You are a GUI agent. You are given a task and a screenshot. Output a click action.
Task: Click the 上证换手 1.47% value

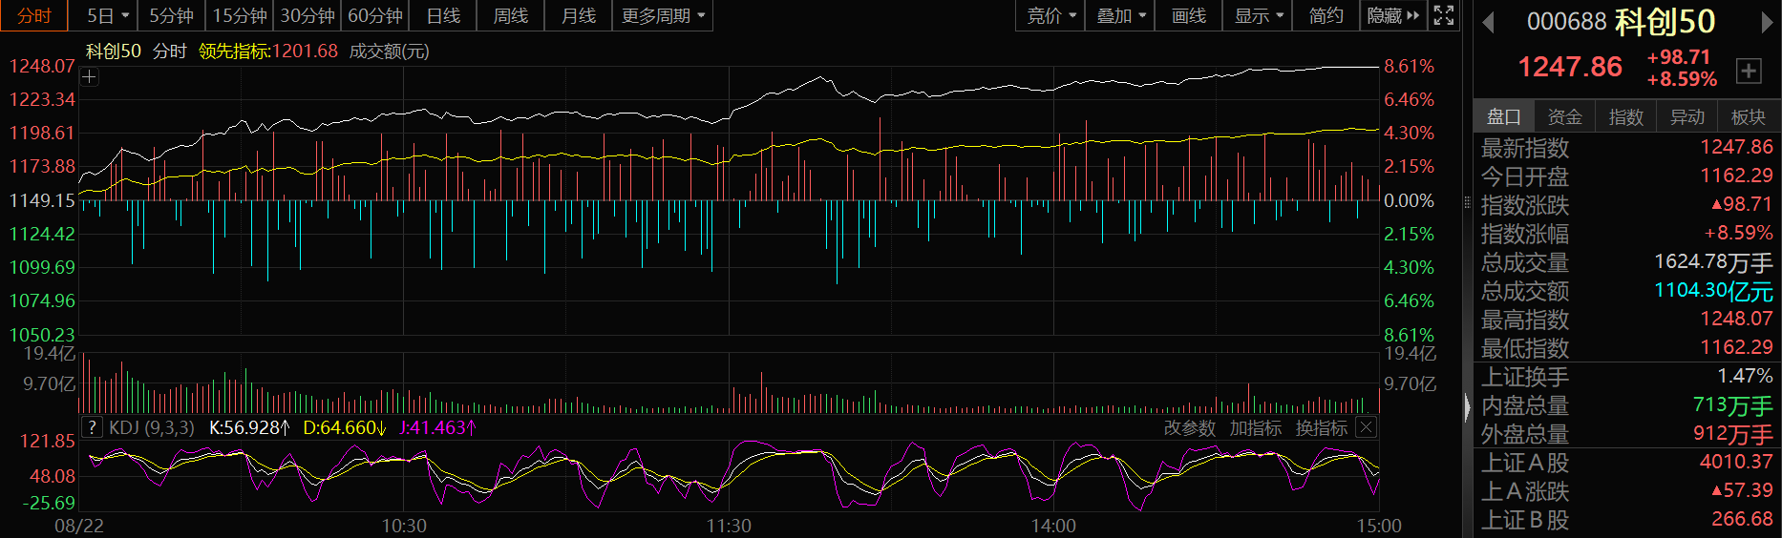pos(1745,376)
